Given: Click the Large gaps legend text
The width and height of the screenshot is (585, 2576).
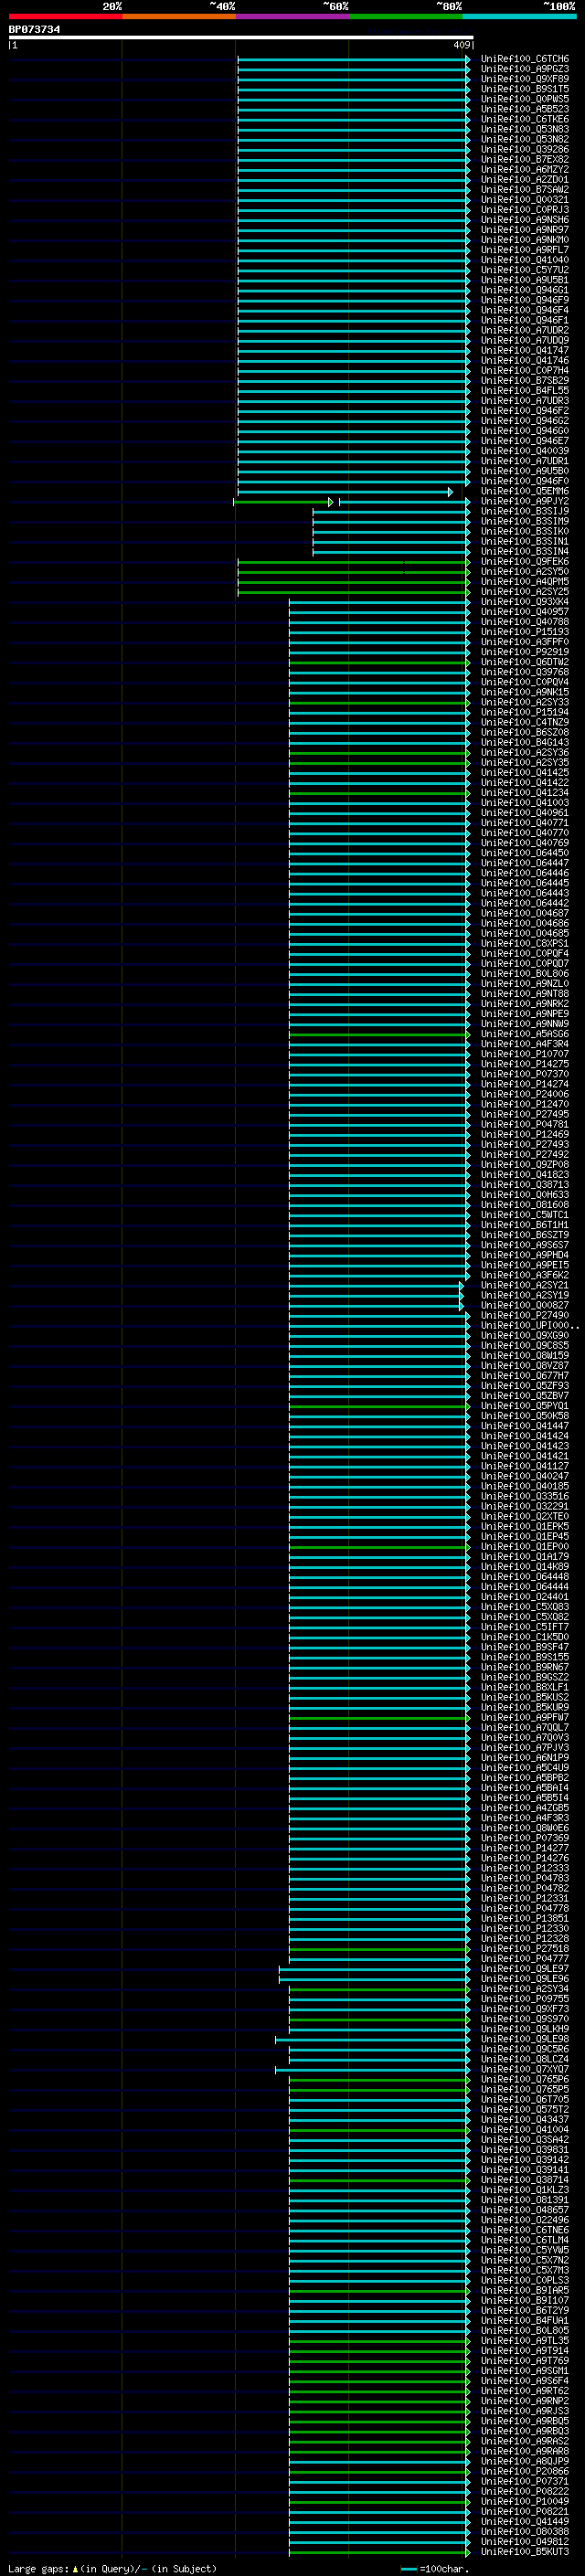Looking at the screenshot, I should tap(112, 2569).
